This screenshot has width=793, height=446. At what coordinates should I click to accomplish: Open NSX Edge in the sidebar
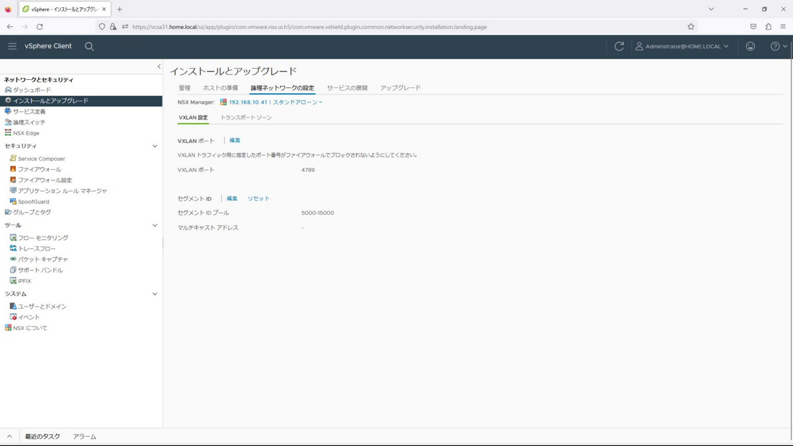26,133
